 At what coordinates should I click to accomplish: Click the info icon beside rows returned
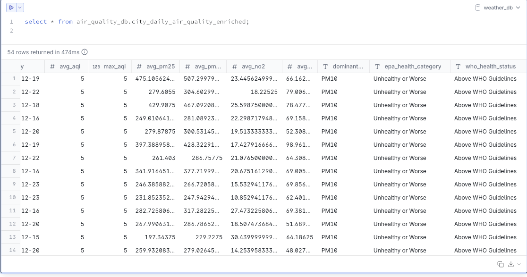[x=85, y=52]
